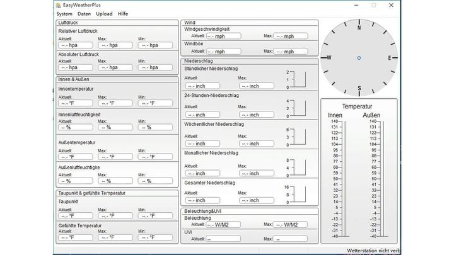Click Innentemperatur Min field

click(155, 103)
